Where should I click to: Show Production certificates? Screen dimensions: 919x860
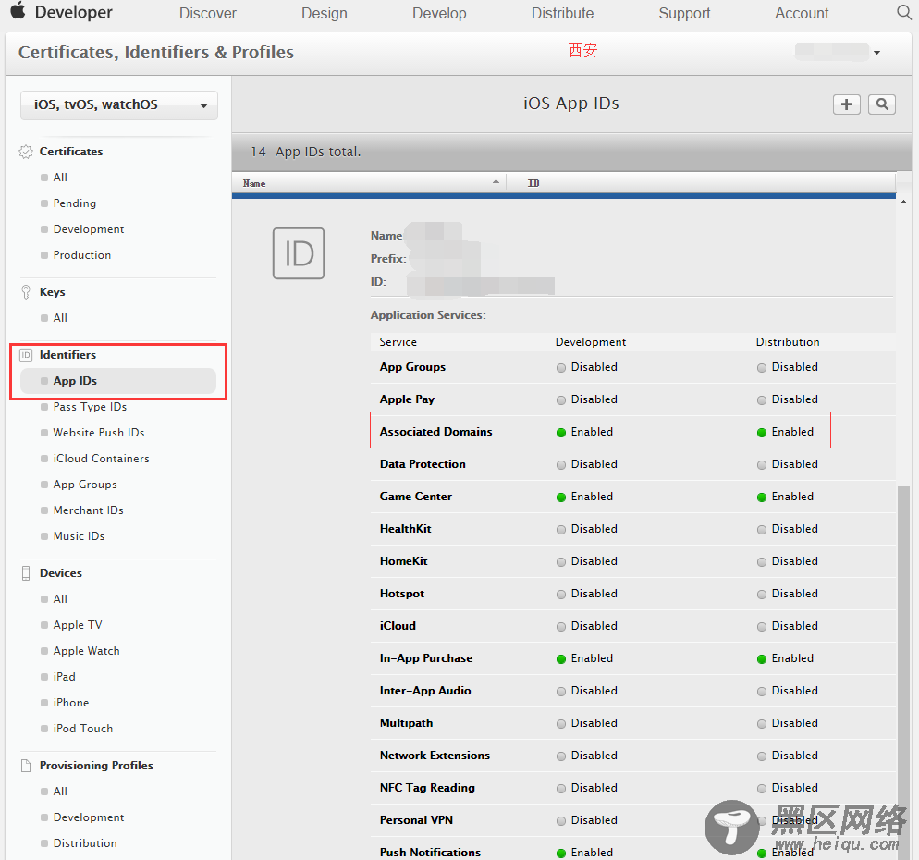[82, 255]
